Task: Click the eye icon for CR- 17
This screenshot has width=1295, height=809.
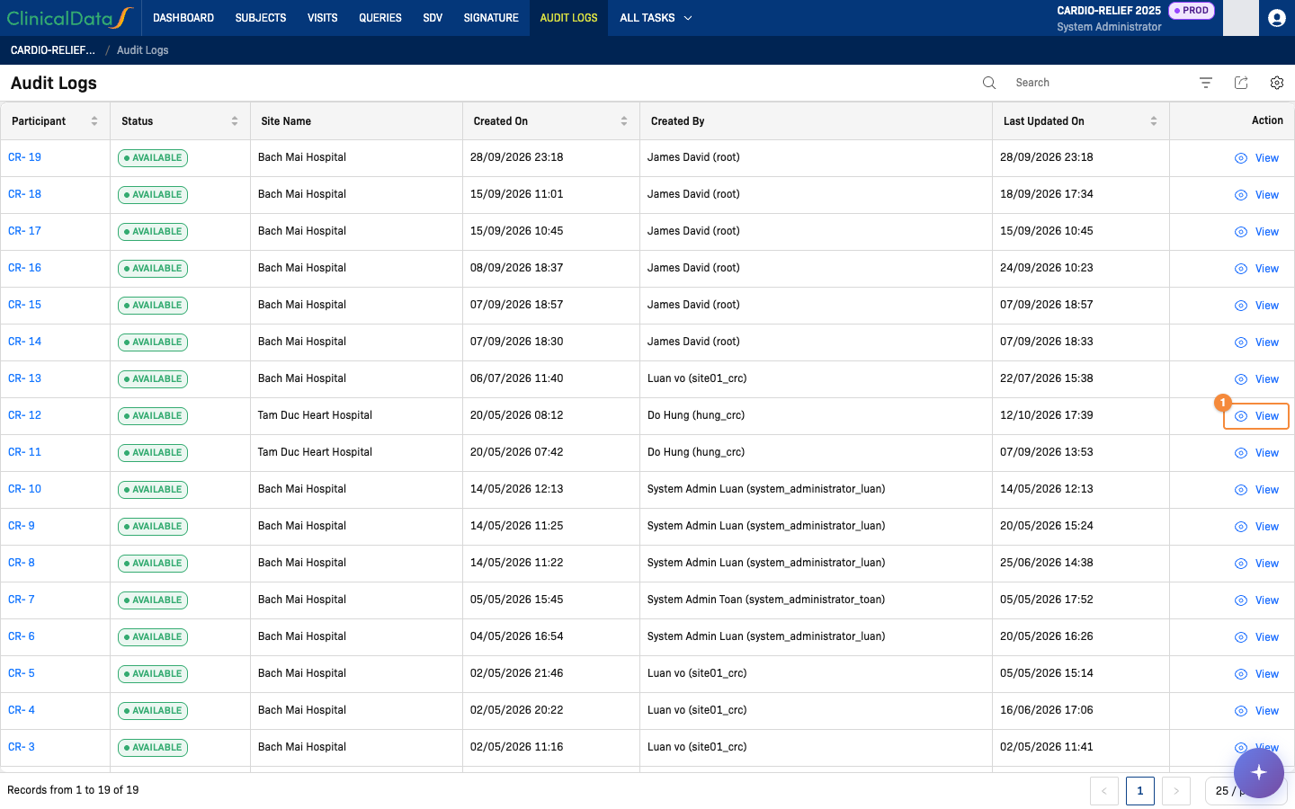Action: 1241,232
